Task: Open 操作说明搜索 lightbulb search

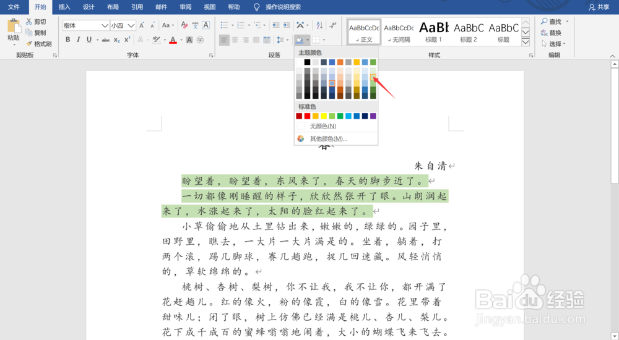Action: tap(277, 7)
